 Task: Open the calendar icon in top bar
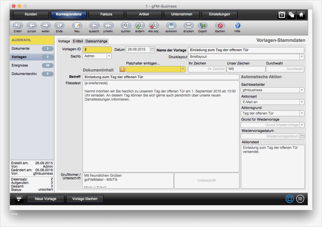click(282, 15)
